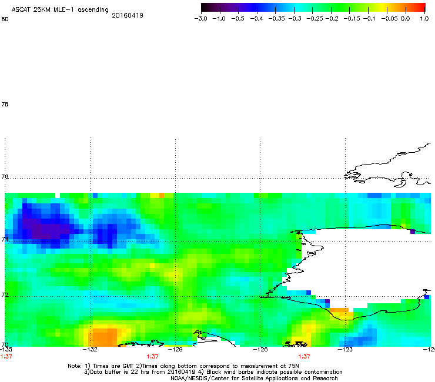Click the -0.5 color scale label
The height and width of the screenshot is (382, 435).
click(x=237, y=19)
